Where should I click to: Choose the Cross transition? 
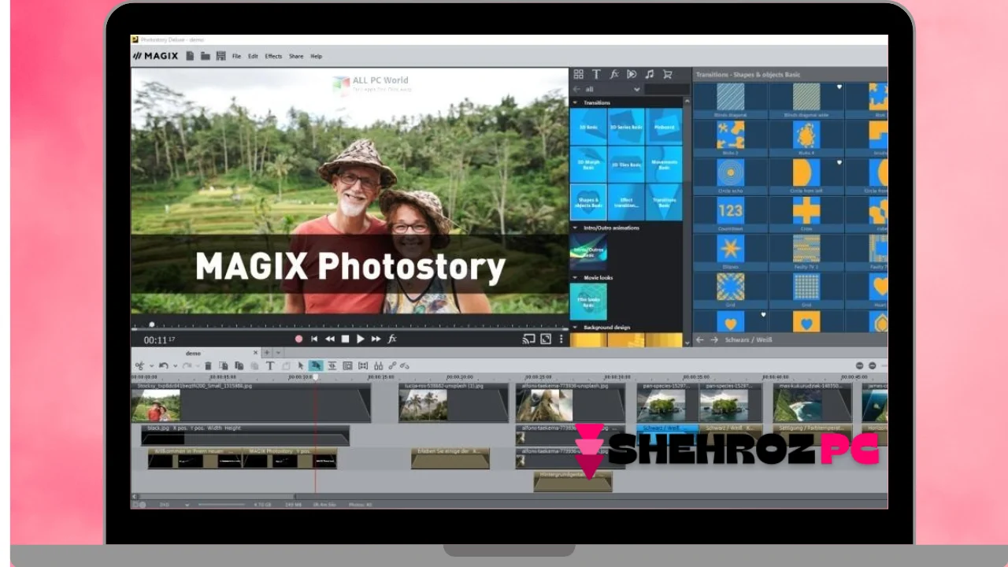point(806,213)
